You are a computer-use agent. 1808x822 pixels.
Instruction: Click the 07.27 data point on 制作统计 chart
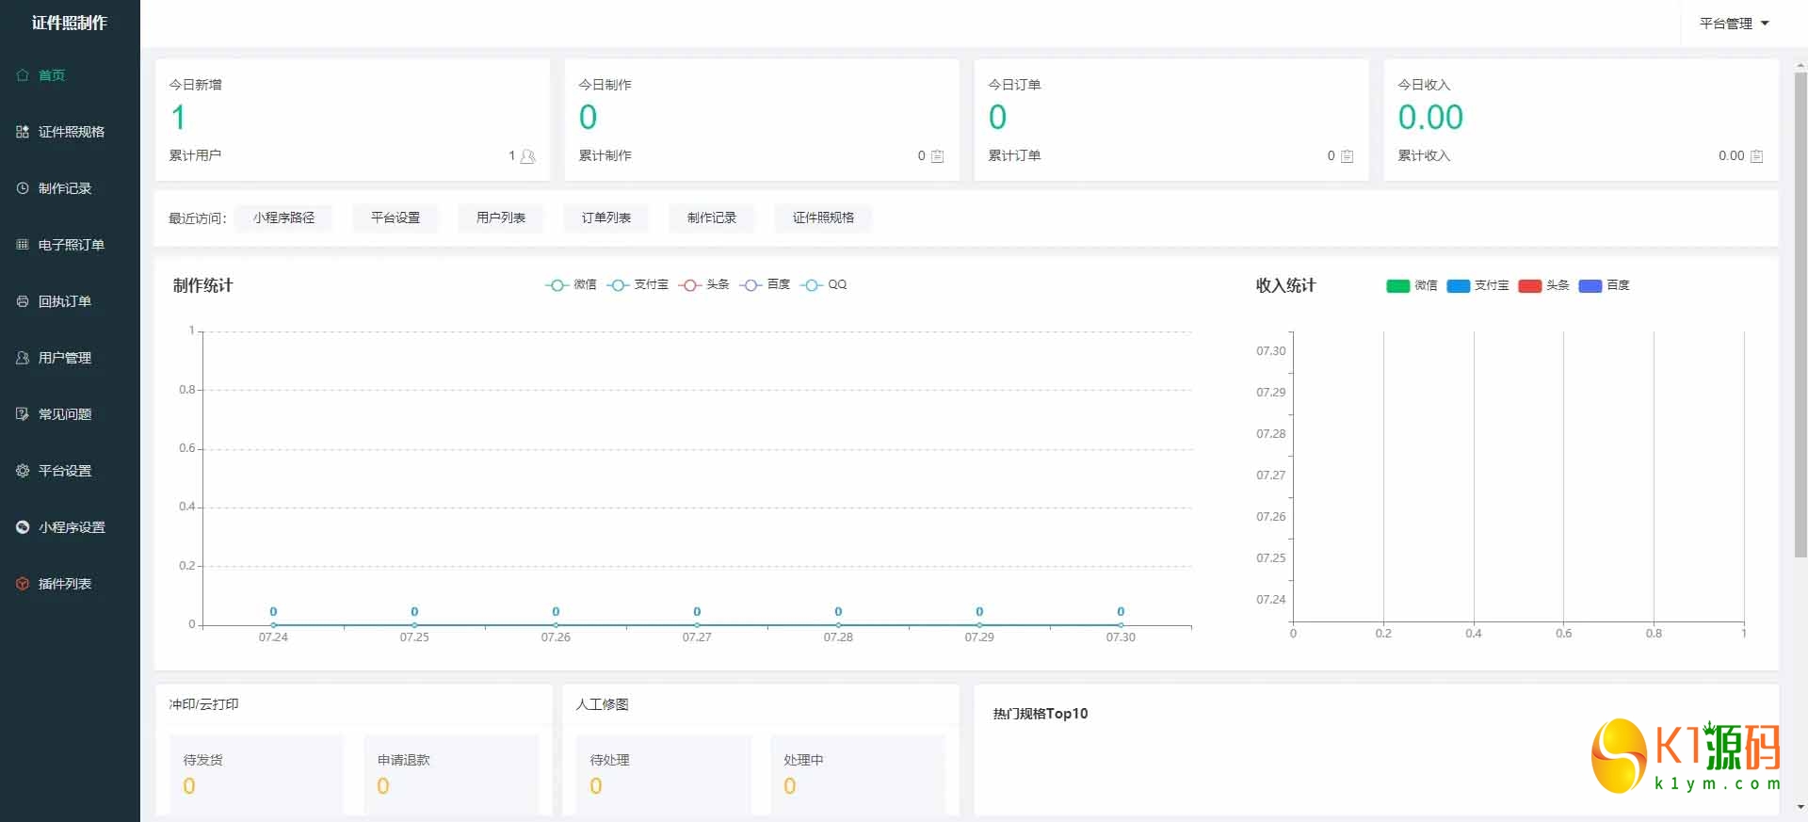click(x=697, y=624)
